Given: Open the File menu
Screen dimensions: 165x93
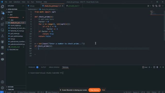Looking at the screenshot, I should pos(6,2).
